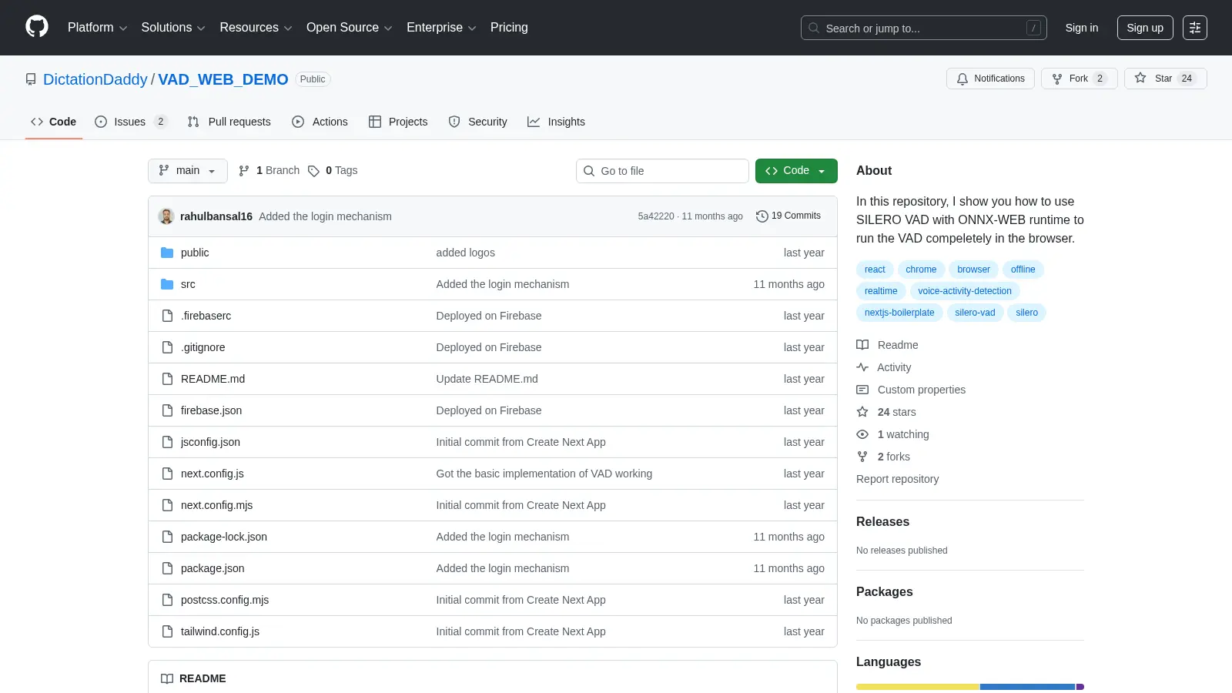Screen dimensions: 1232x693
Task: Click the star icon on Star button
Action: coord(1140,78)
